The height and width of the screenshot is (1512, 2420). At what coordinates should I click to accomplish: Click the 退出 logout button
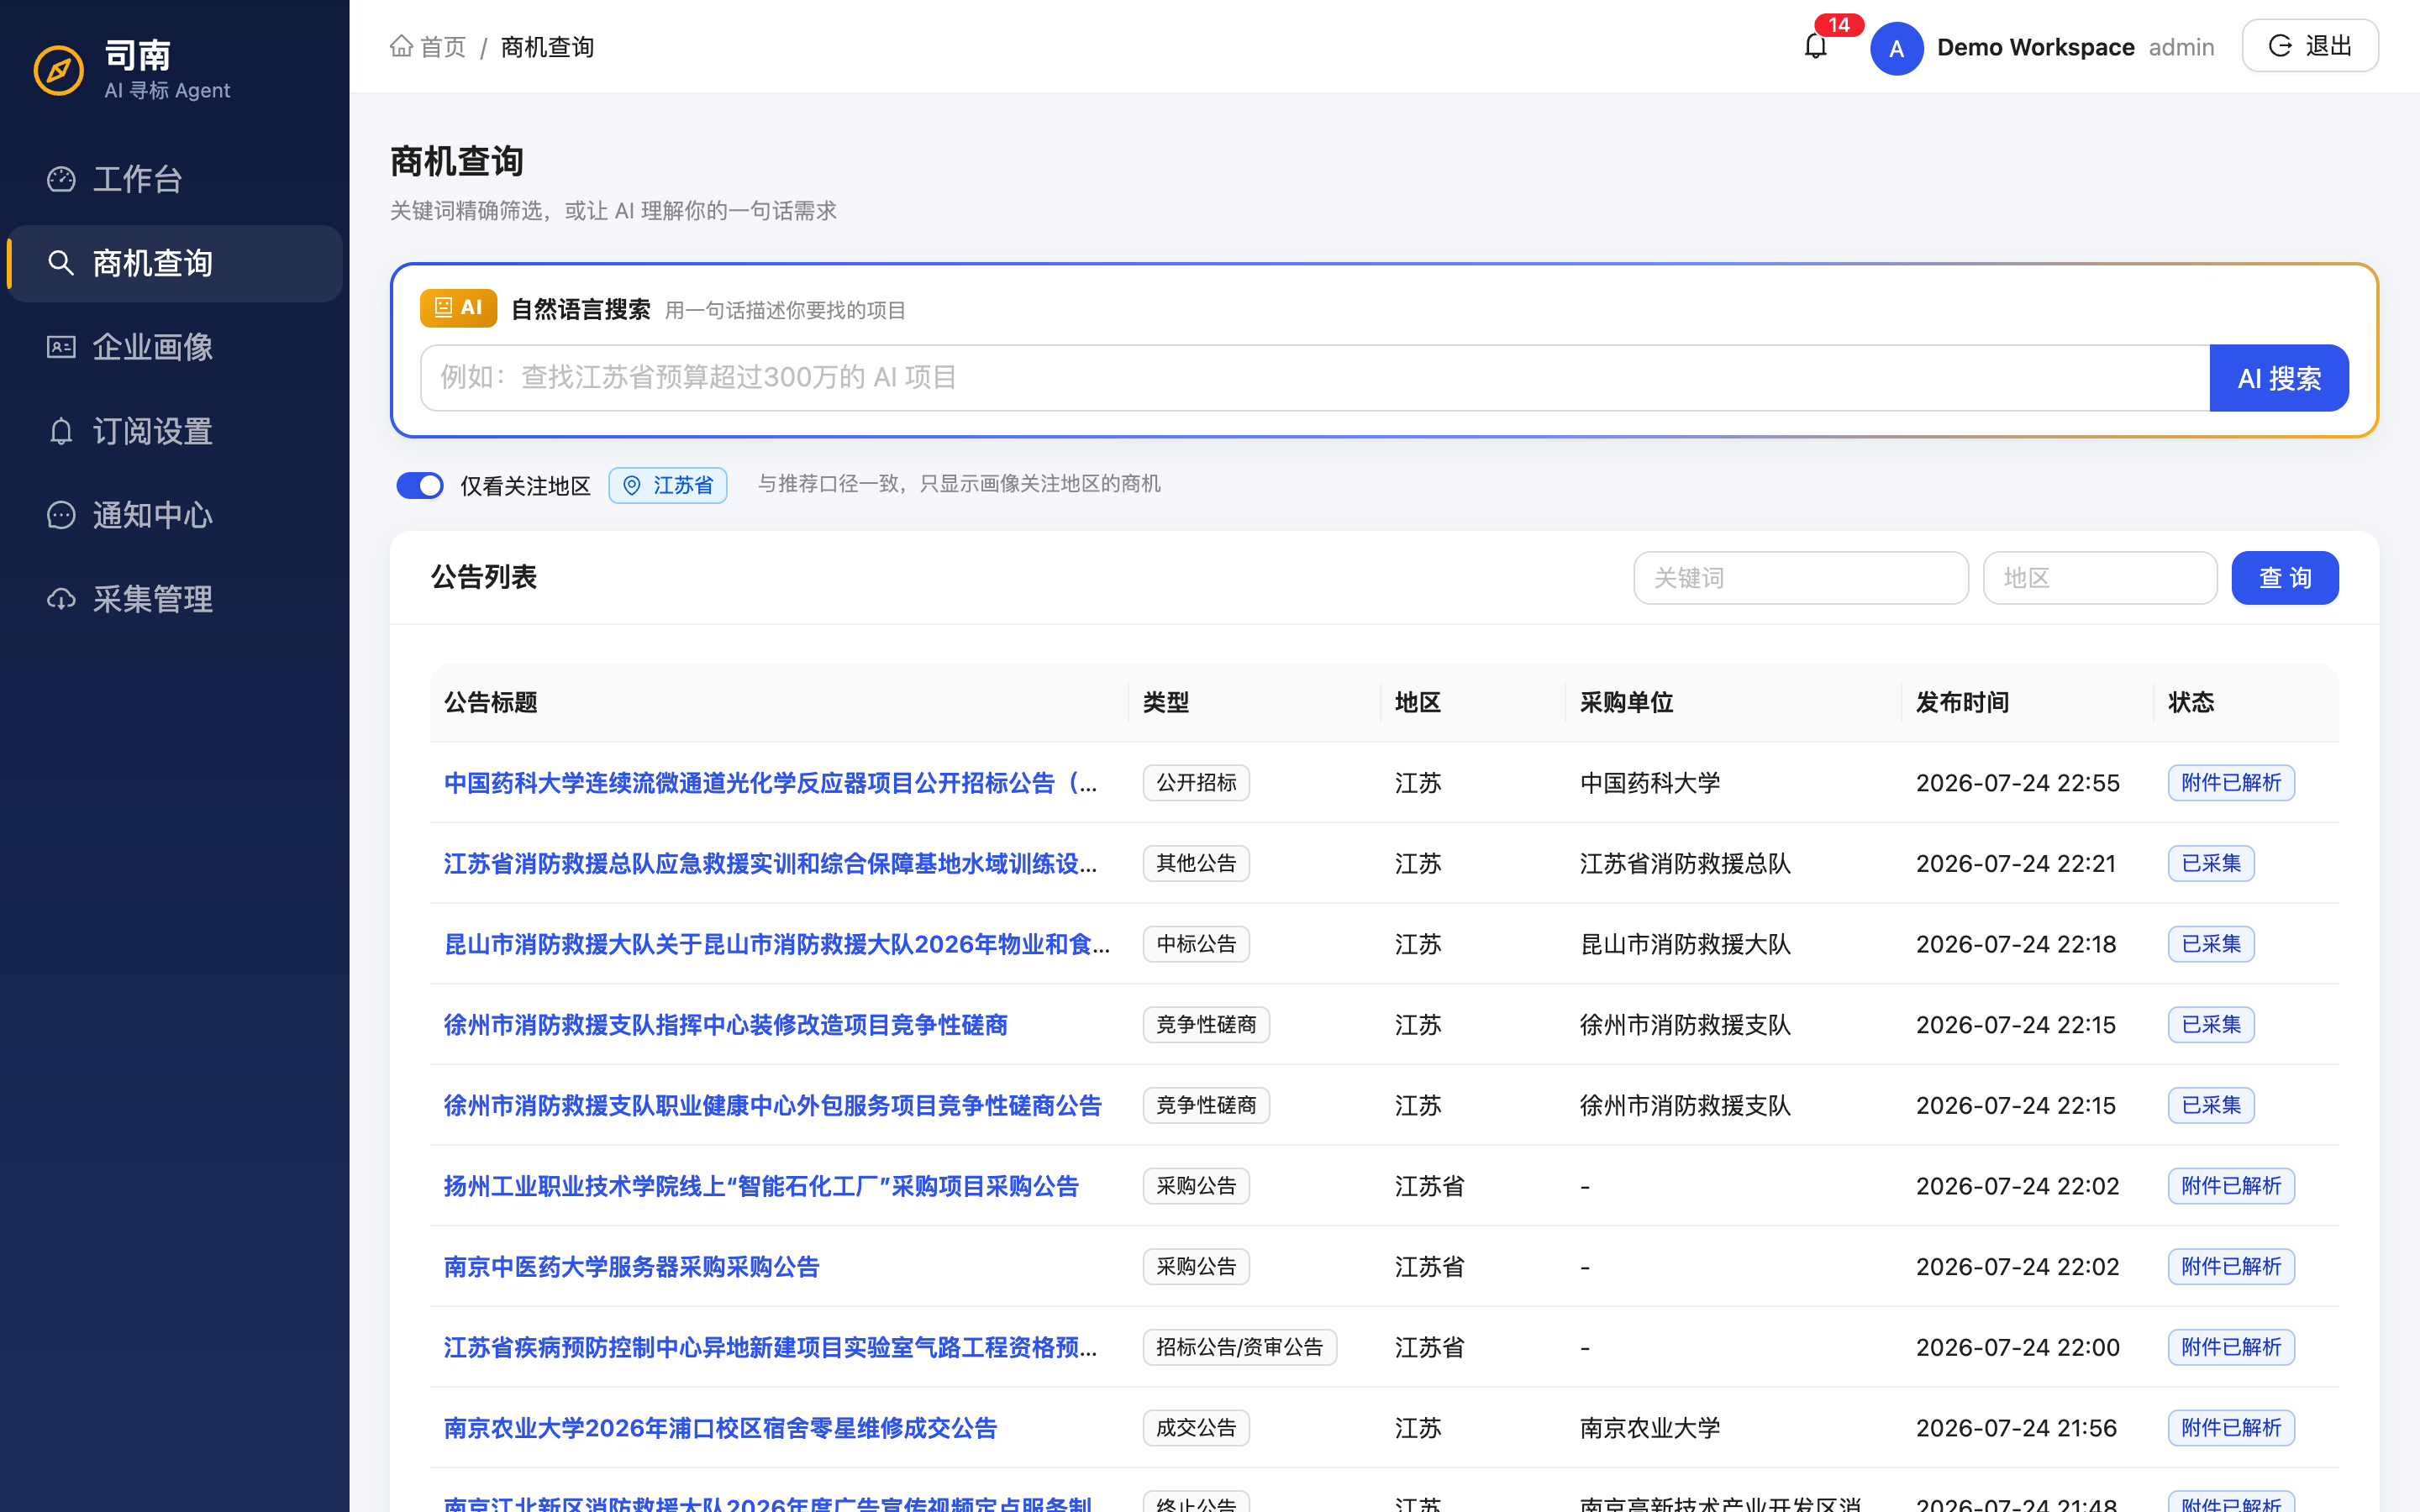pos(2310,46)
